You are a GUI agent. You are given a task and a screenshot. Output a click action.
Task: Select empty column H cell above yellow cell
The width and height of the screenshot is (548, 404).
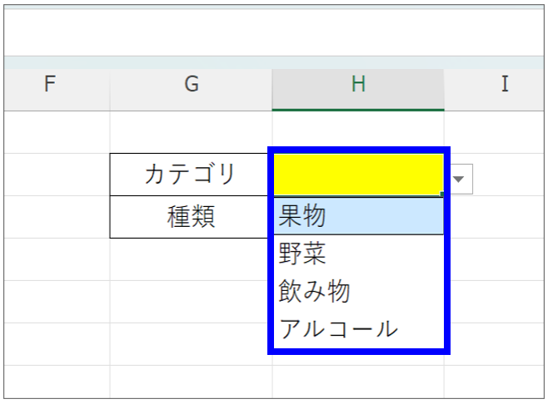[x=358, y=131]
